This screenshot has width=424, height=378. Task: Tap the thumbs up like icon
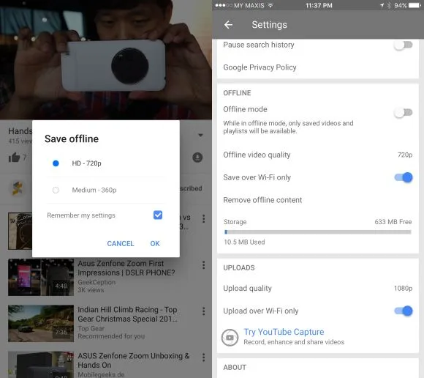point(15,157)
